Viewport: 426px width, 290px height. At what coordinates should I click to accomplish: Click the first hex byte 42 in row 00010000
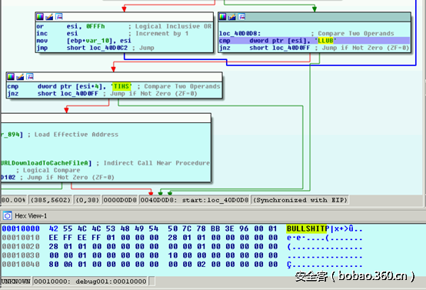(x=54, y=229)
